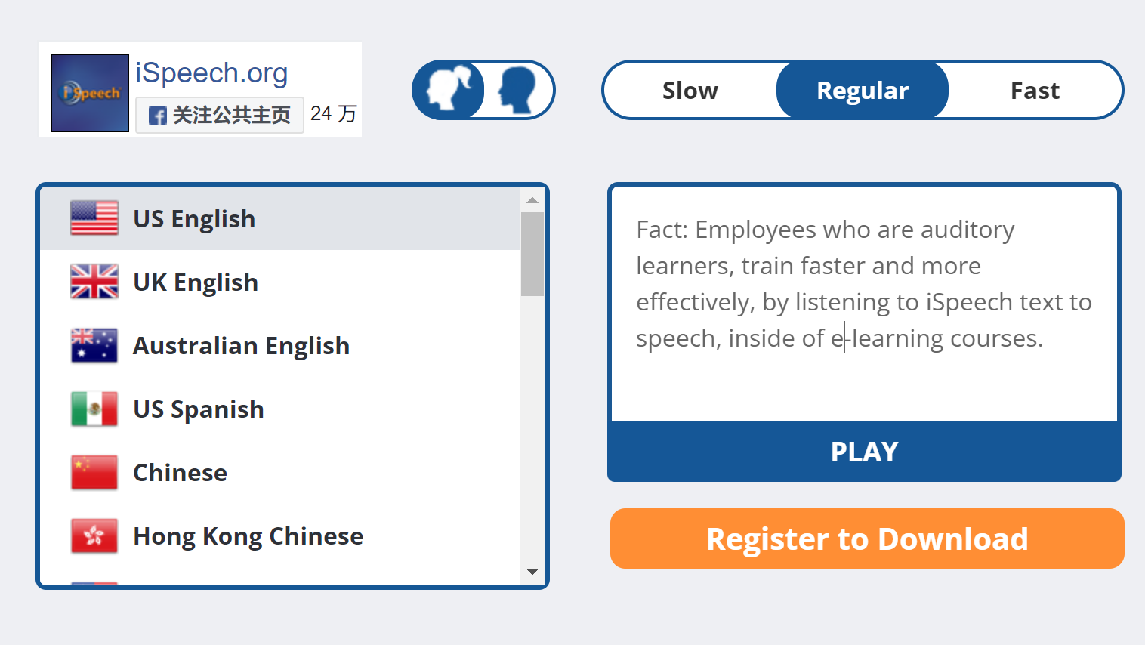This screenshot has height=645, width=1145.
Task: Set speech speed to Fast
Action: pyautogui.click(x=1034, y=91)
